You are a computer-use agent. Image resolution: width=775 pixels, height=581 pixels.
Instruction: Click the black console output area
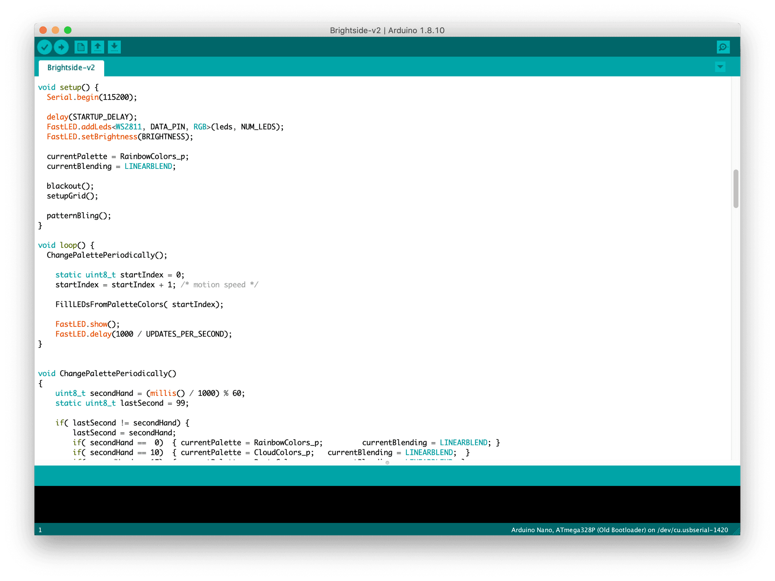coord(387,504)
